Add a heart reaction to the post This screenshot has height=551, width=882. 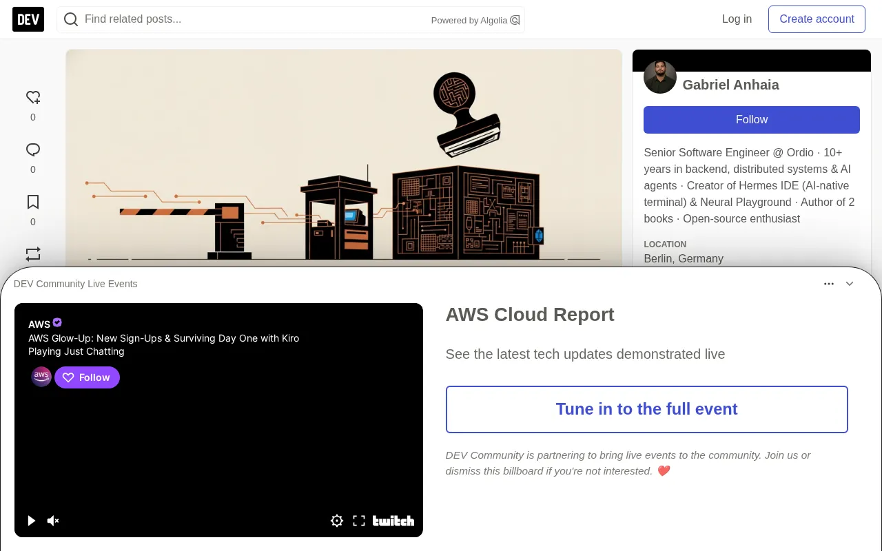click(x=33, y=97)
